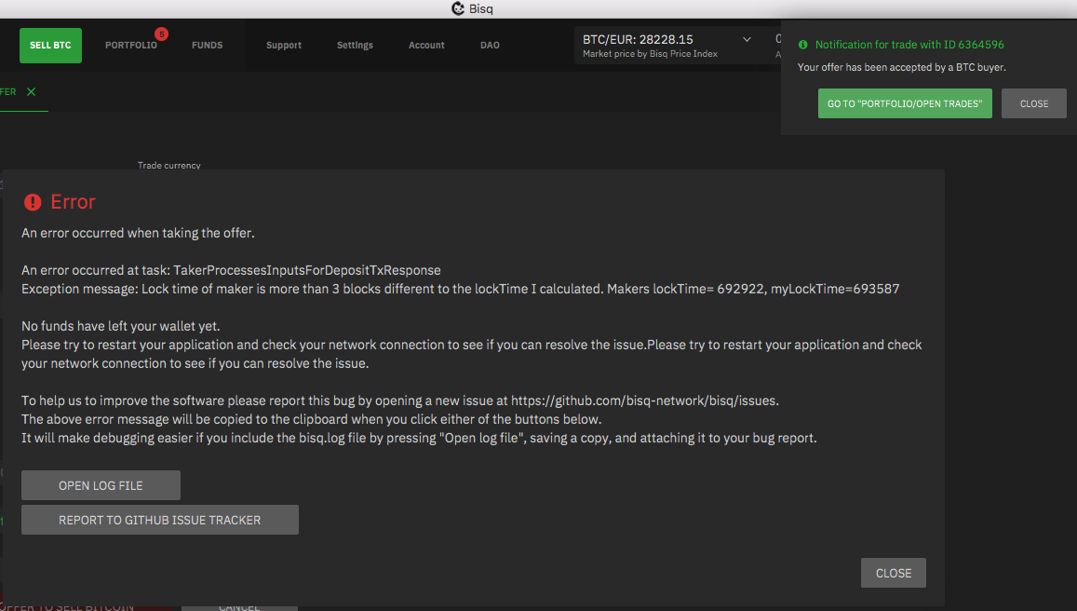The width and height of the screenshot is (1077, 611).
Task: Click the red Portfolio notification badge
Action: tap(161, 34)
